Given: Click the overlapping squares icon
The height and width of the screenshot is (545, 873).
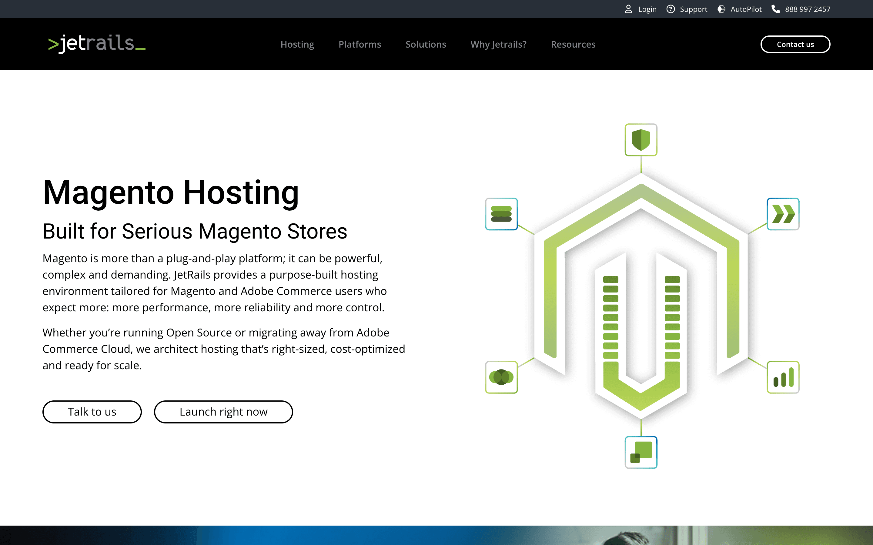Looking at the screenshot, I should coord(641,452).
